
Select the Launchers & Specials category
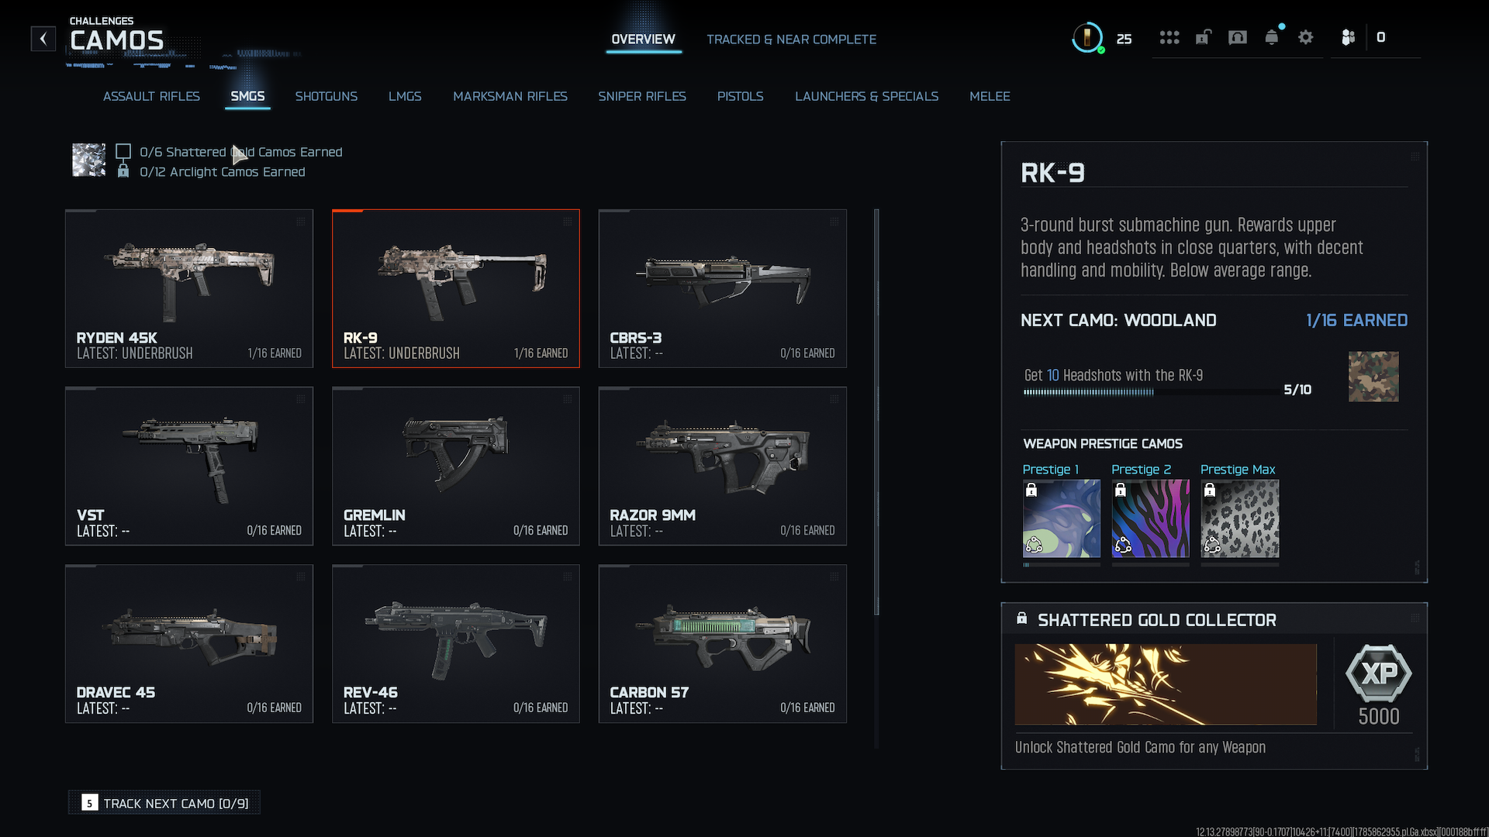[867, 96]
